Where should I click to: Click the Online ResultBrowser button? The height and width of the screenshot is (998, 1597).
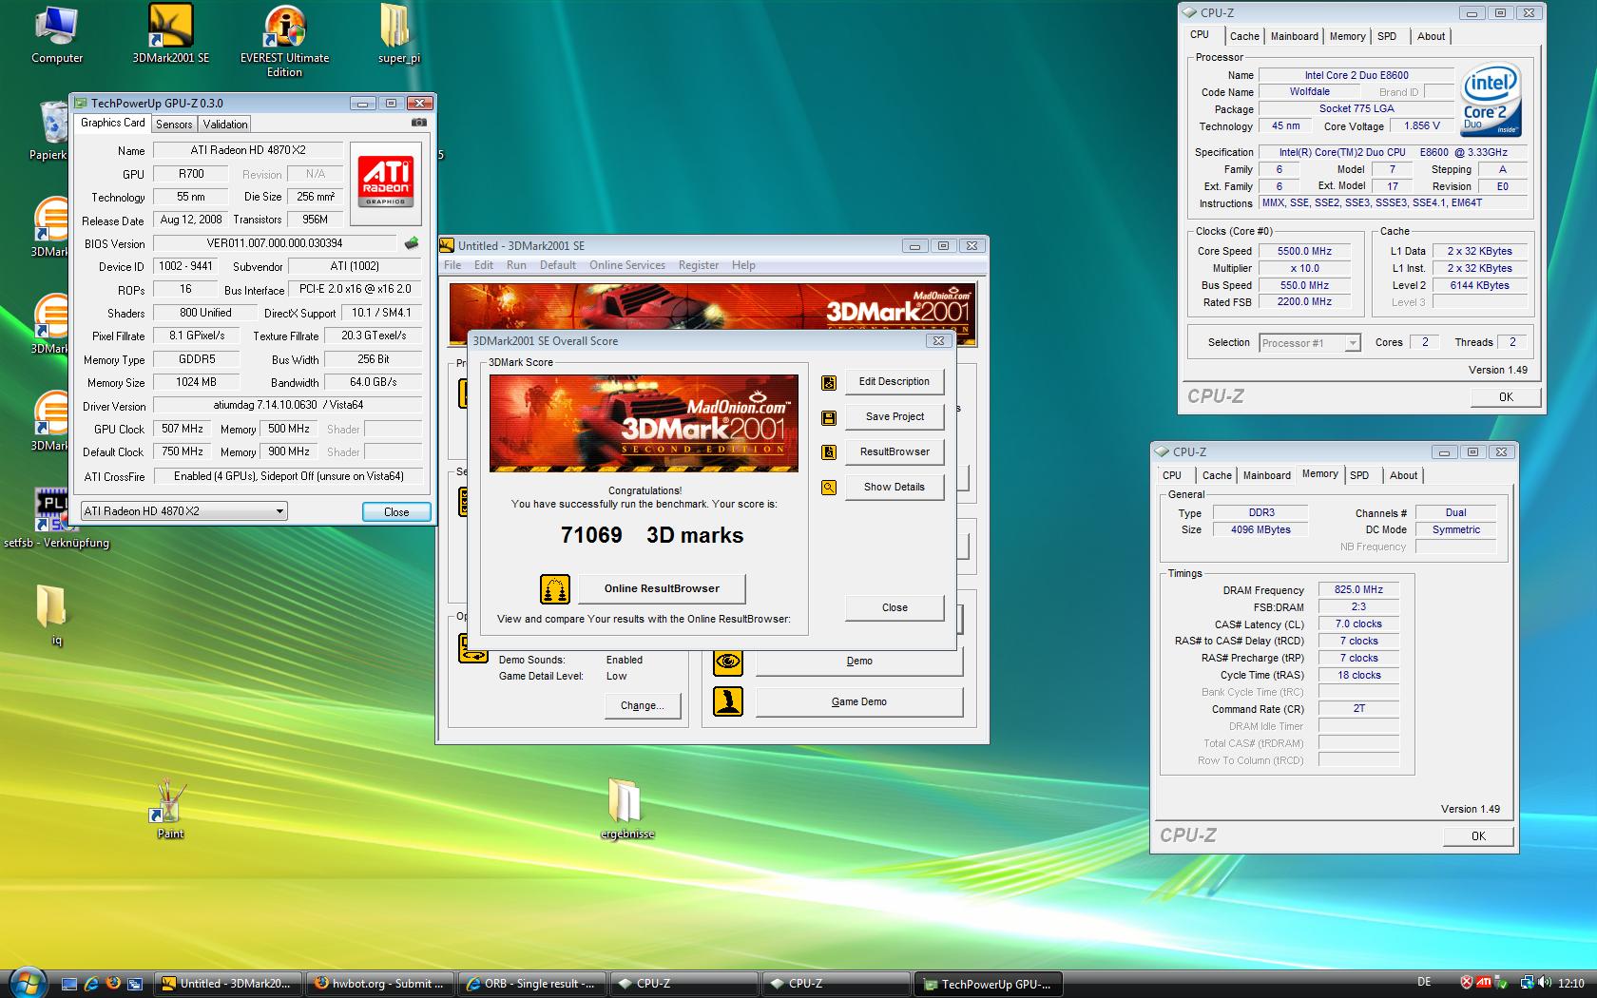(662, 589)
